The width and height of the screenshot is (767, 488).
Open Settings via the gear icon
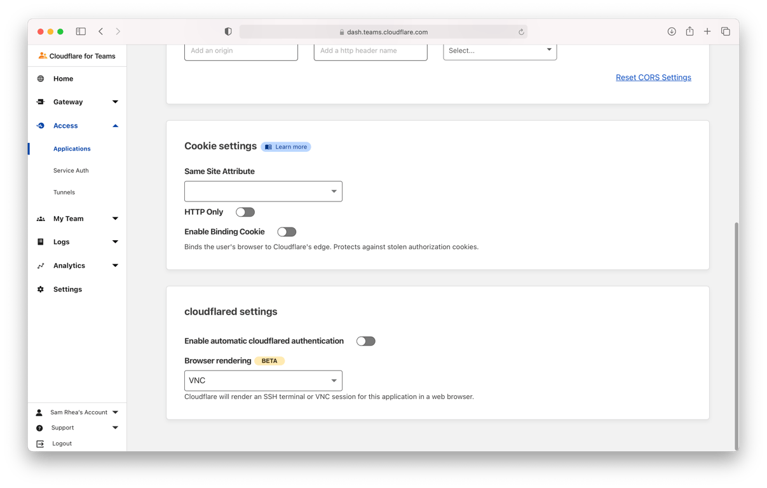pos(41,289)
